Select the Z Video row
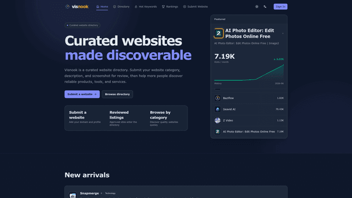 pyautogui.click(x=249, y=120)
